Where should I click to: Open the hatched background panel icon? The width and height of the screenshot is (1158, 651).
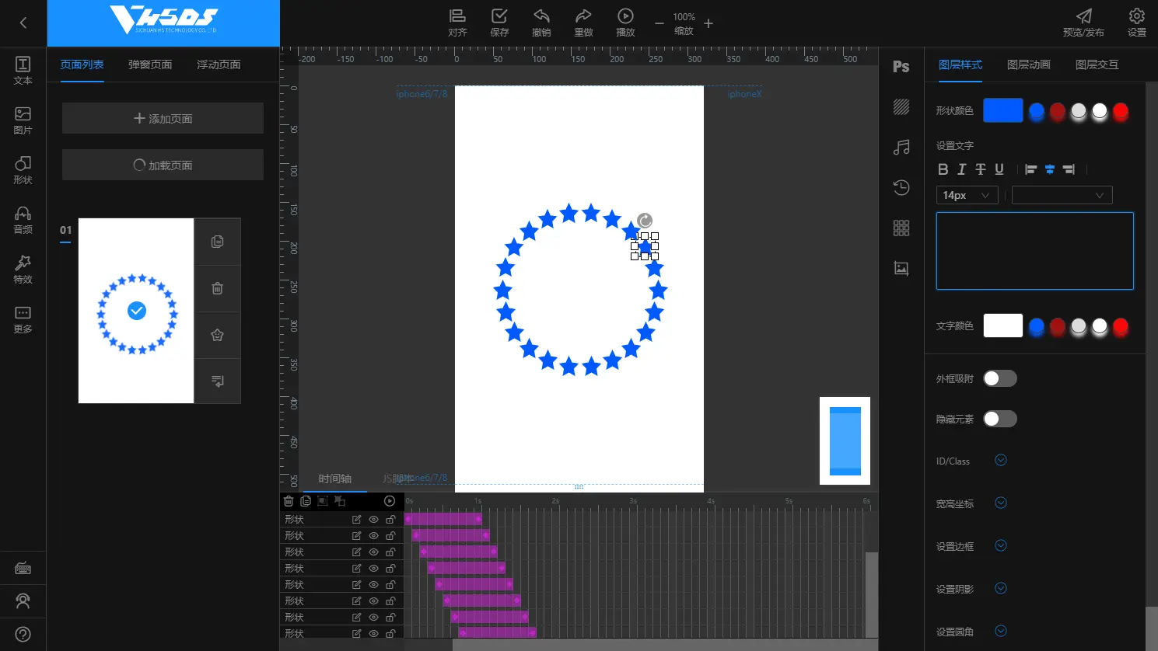901,107
